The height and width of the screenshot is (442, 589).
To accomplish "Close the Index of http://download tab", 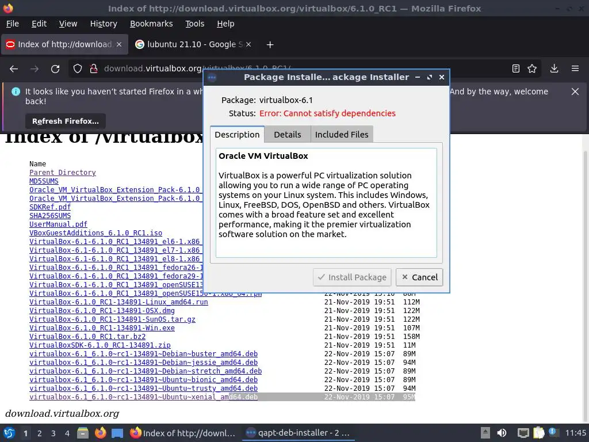I will coord(119,44).
